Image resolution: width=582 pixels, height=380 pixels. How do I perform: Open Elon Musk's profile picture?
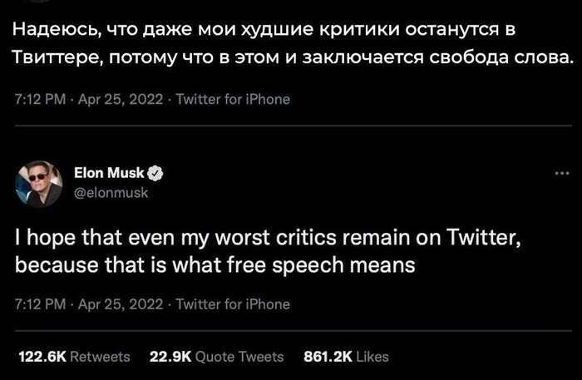point(39,181)
